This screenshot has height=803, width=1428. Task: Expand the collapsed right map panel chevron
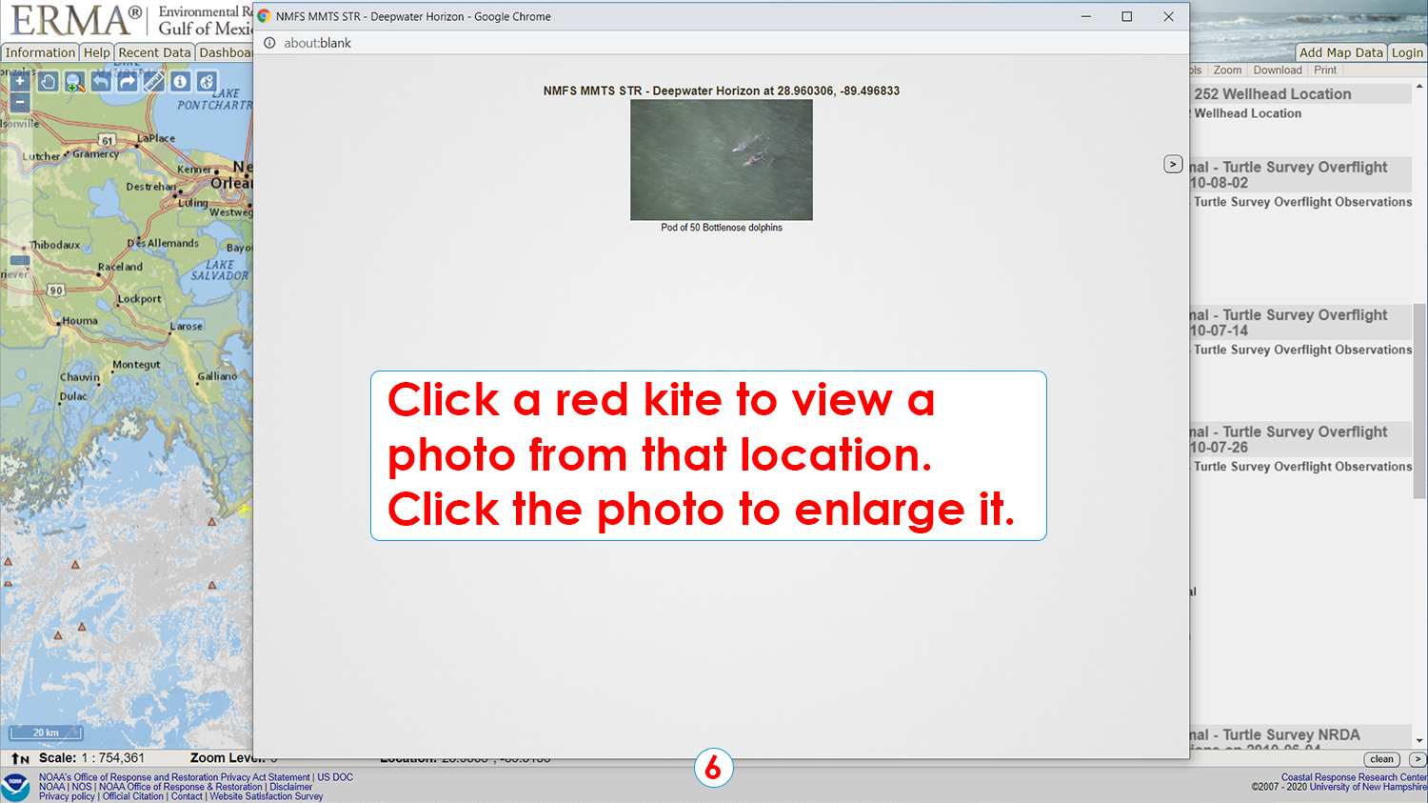(1173, 164)
